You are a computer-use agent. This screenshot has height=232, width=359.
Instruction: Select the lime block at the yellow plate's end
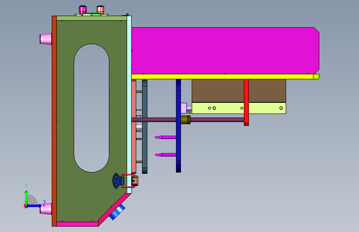[x=316, y=77]
